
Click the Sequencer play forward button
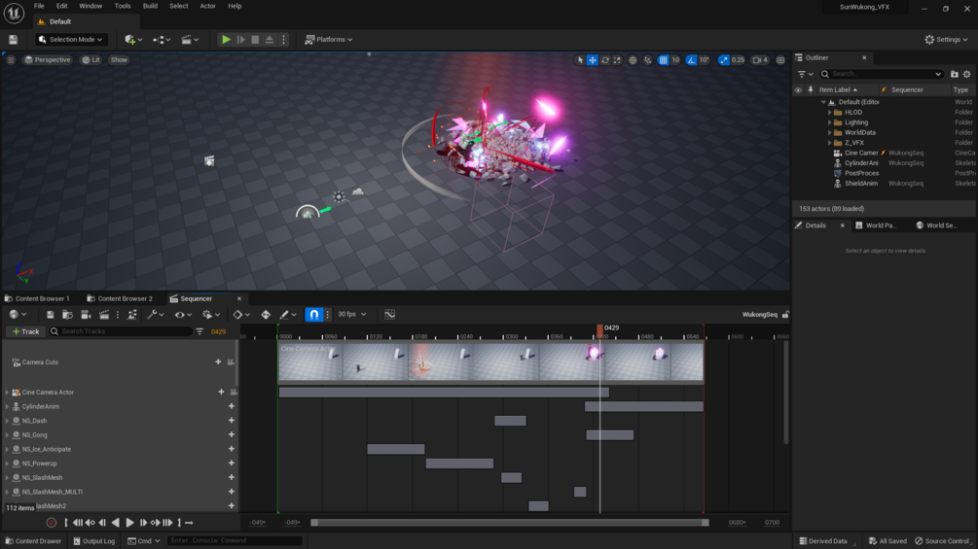pos(129,523)
